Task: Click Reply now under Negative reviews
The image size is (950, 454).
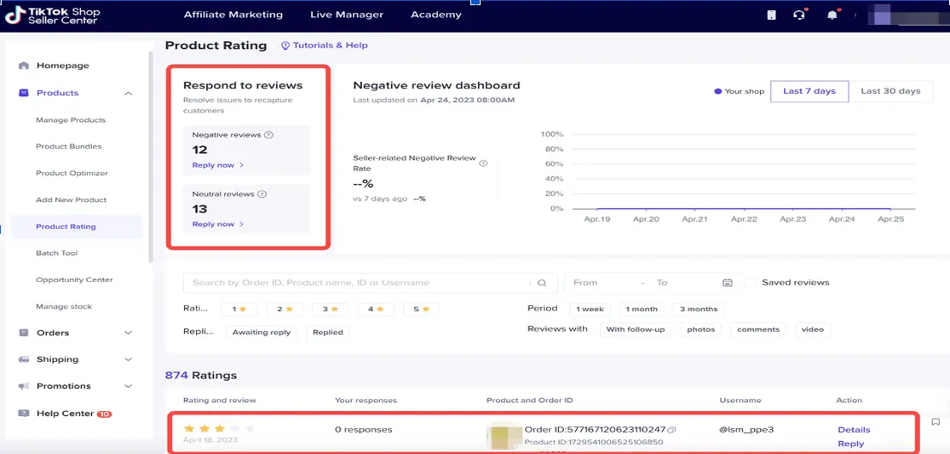Action: (x=218, y=165)
